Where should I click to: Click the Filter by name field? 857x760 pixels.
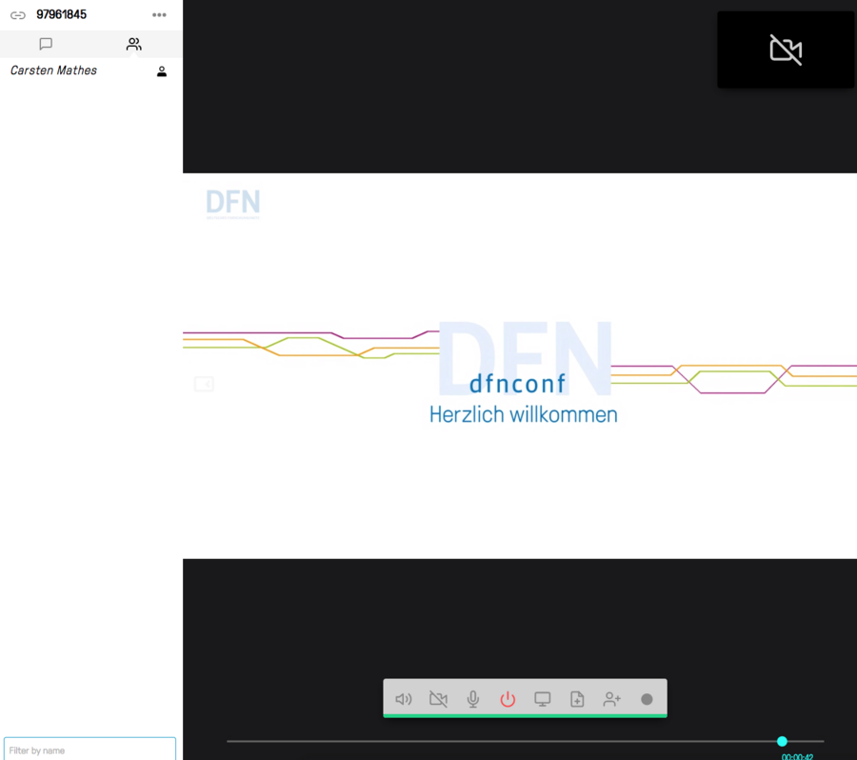(x=90, y=750)
